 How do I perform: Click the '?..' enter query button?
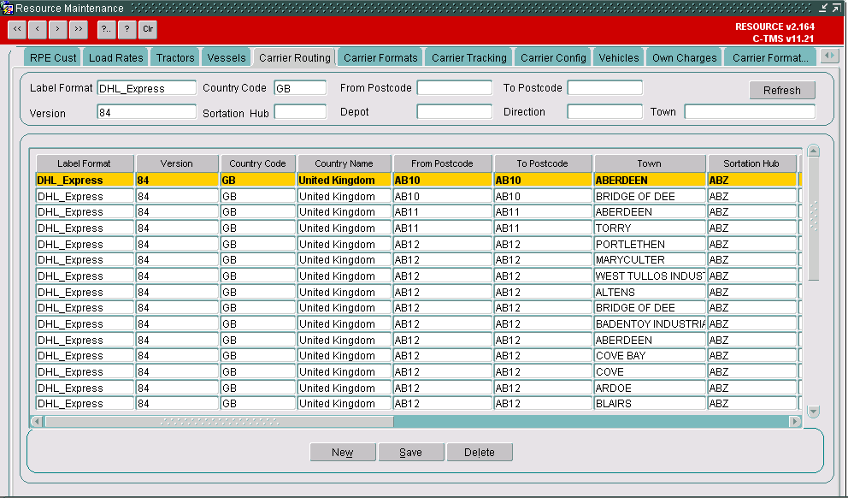click(107, 29)
